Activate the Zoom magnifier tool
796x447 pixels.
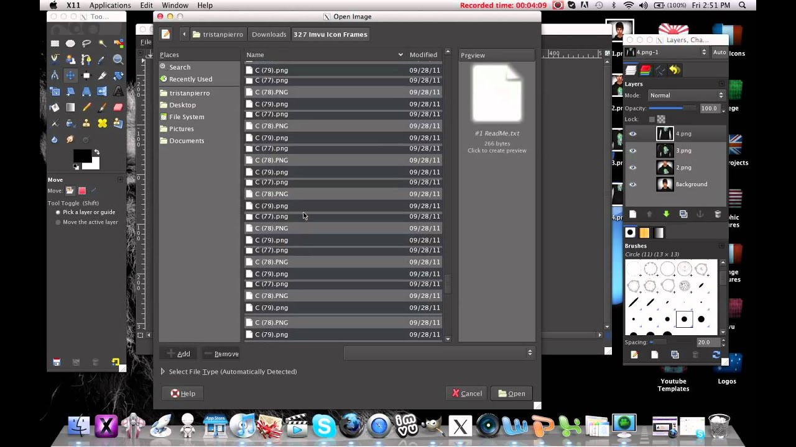[118, 60]
